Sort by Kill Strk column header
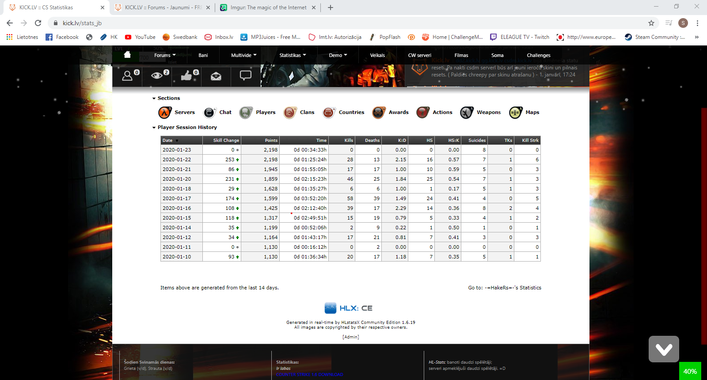Image resolution: width=707 pixels, height=380 pixels. click(x=530, y=141)
